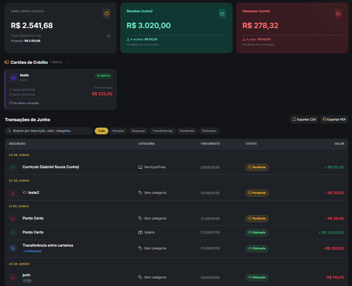This screenshot has width=352, height=286.
Task: Click income arrow icon for Currículo row
Action: pos(13,168)
